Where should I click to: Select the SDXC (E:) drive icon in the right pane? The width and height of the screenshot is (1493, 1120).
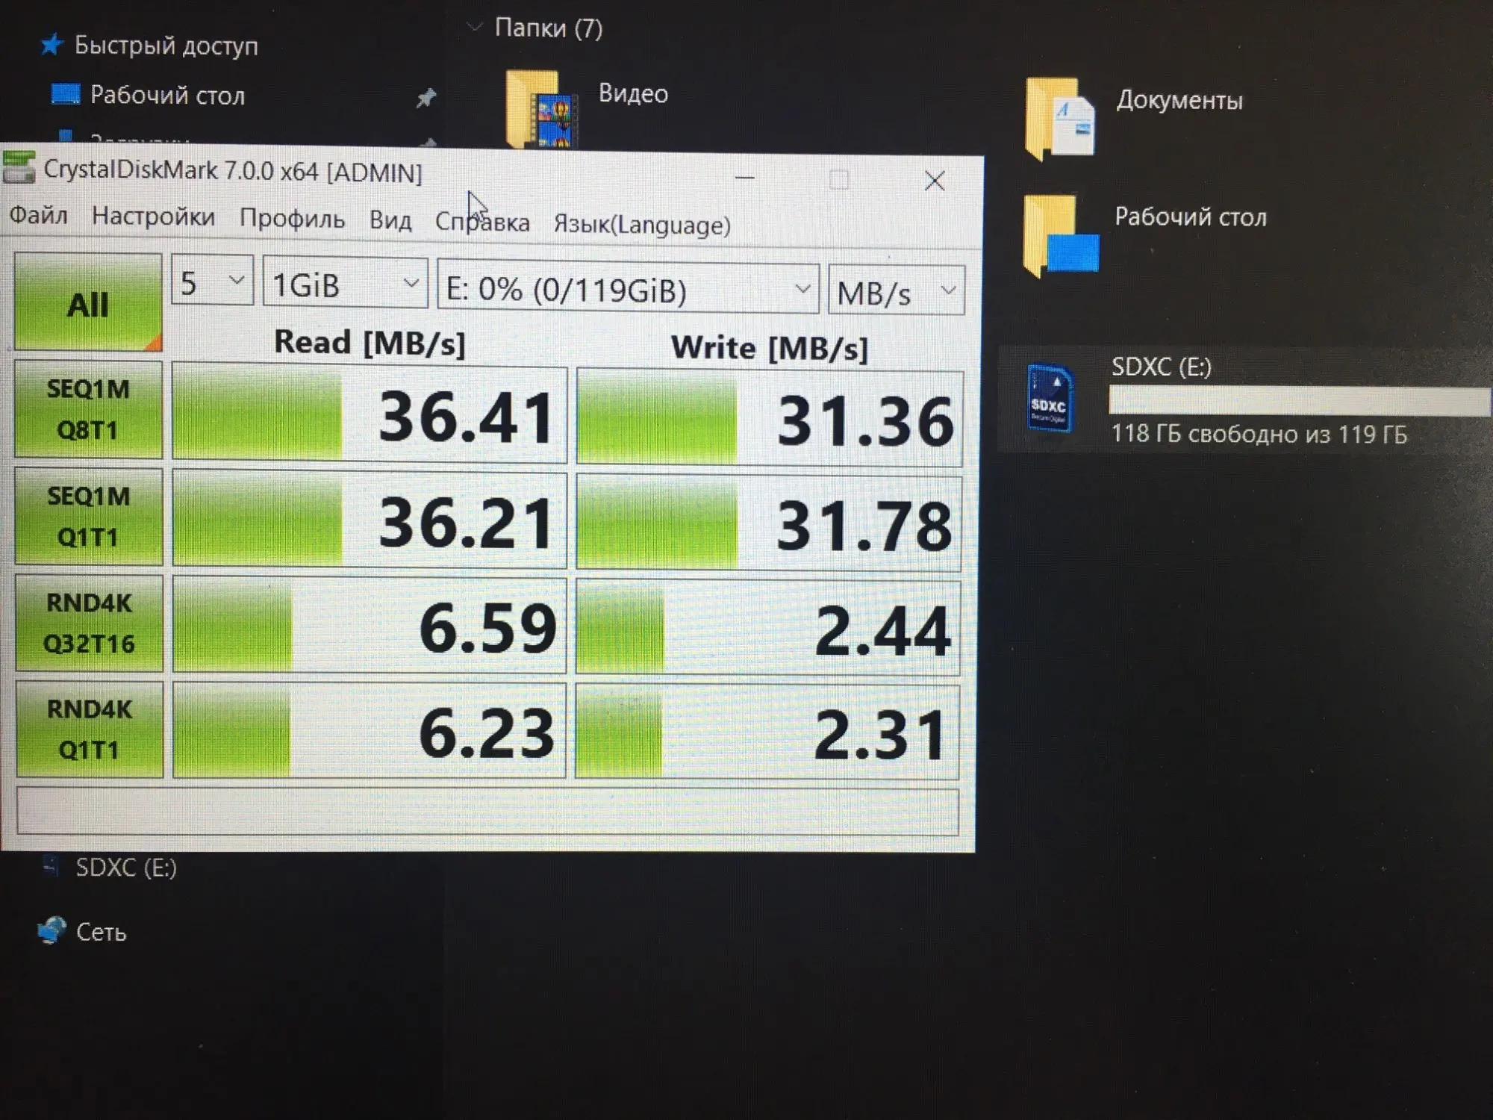pos(1050,399)
